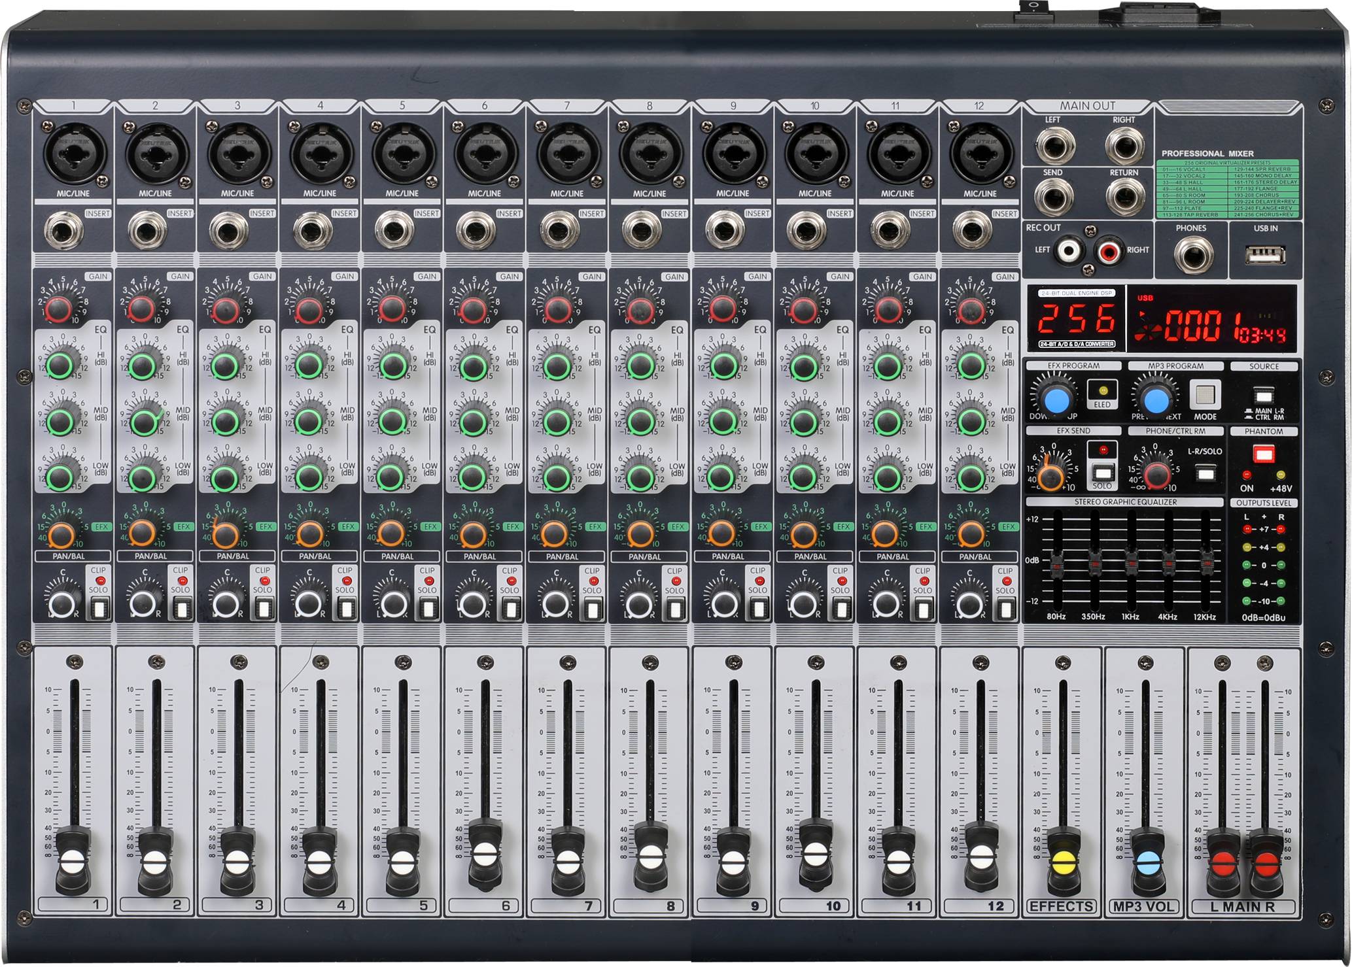Image resolution: width=1352 pixels, height=967 pixels.
Task: Click the left +7 output level LED
Action: [x=1247, y=530]
